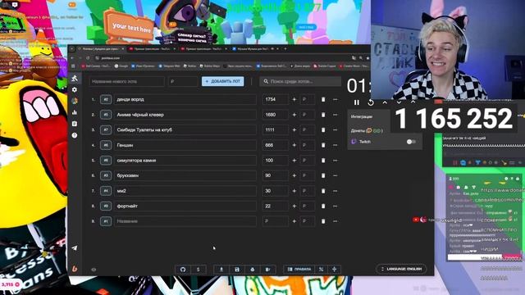This screenshot has width=525, height=295.
Task: Open more options for Скибиди Туалеты lot
Action: tap(336, 129)
